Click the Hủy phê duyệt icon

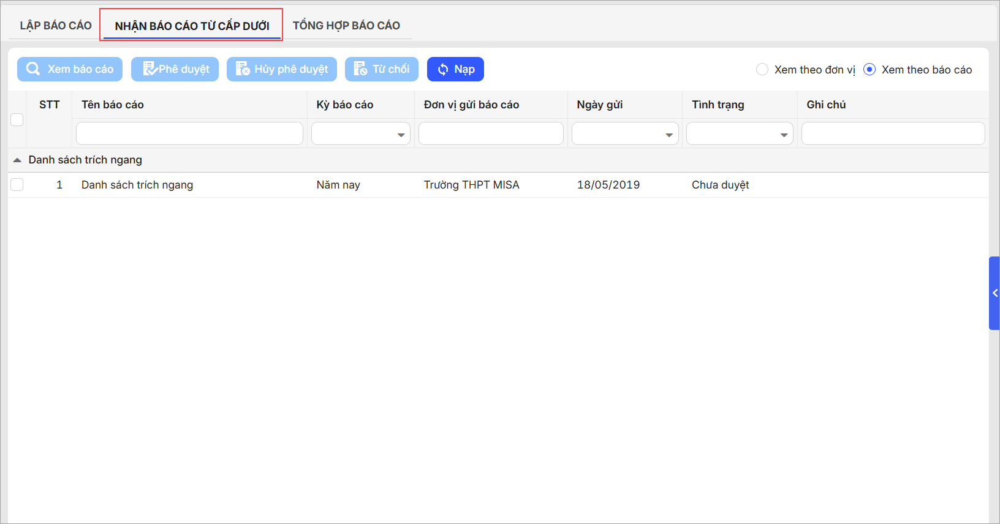pyautogui.click(x=243, y=69)
